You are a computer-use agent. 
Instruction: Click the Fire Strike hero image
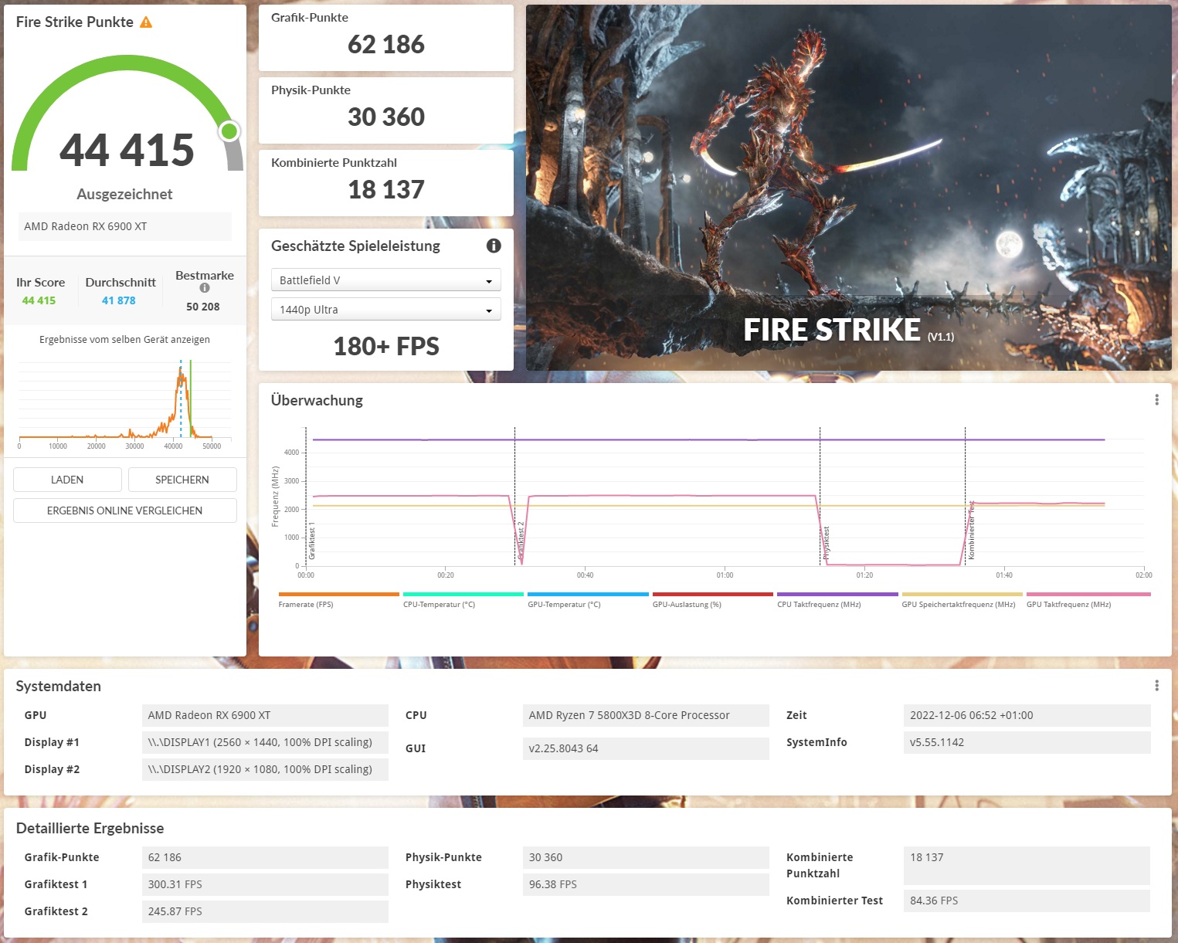click(848, 188)
